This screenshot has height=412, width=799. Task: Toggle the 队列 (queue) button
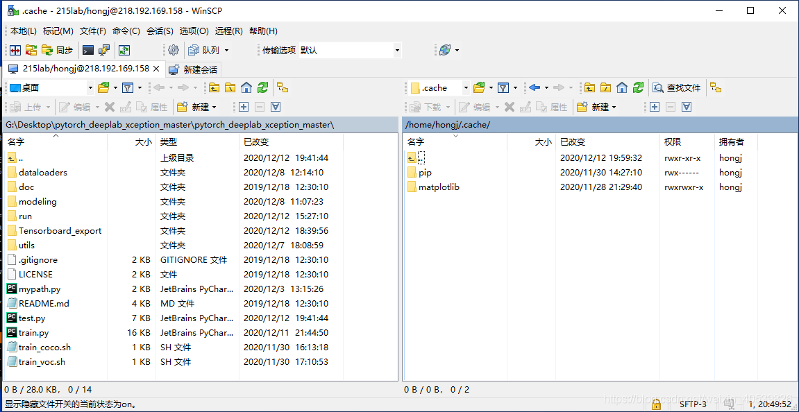204,50
